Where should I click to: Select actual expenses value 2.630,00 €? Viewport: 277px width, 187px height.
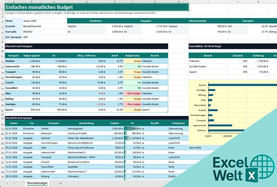tap(155, 32)
